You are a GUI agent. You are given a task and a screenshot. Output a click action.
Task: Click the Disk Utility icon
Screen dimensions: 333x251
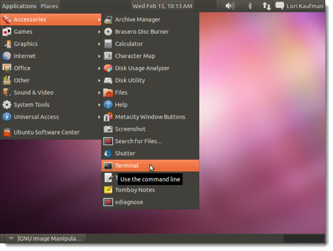108,80
